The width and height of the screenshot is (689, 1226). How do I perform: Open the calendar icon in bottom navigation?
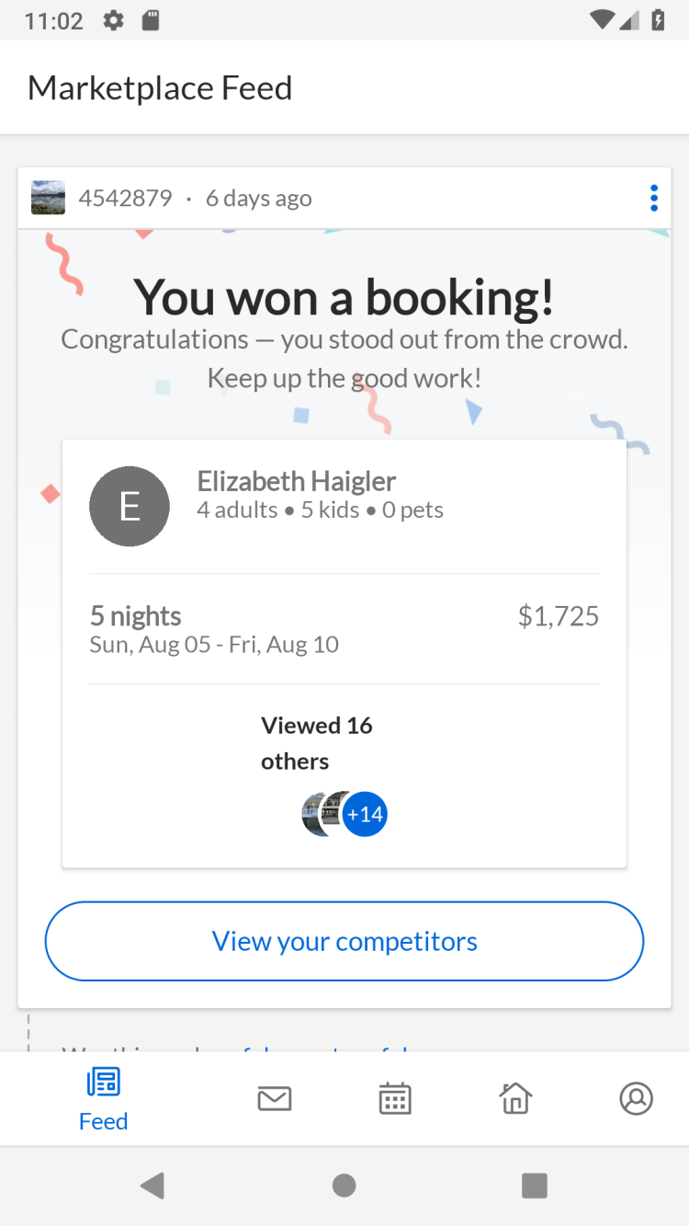click(395, 1098)
